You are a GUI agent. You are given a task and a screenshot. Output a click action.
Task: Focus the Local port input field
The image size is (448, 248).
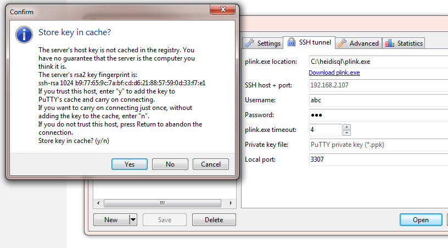379,159
